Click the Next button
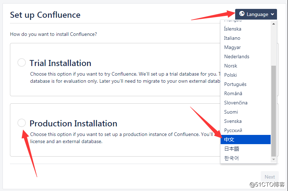288x191 pixels. pyautogui.click(x=270, y=177)
